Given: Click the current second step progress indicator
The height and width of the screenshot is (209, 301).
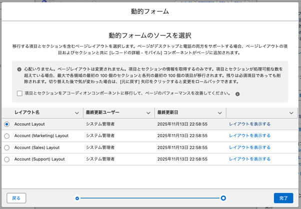Looking at the screenshot, I should tap(223, 198).
